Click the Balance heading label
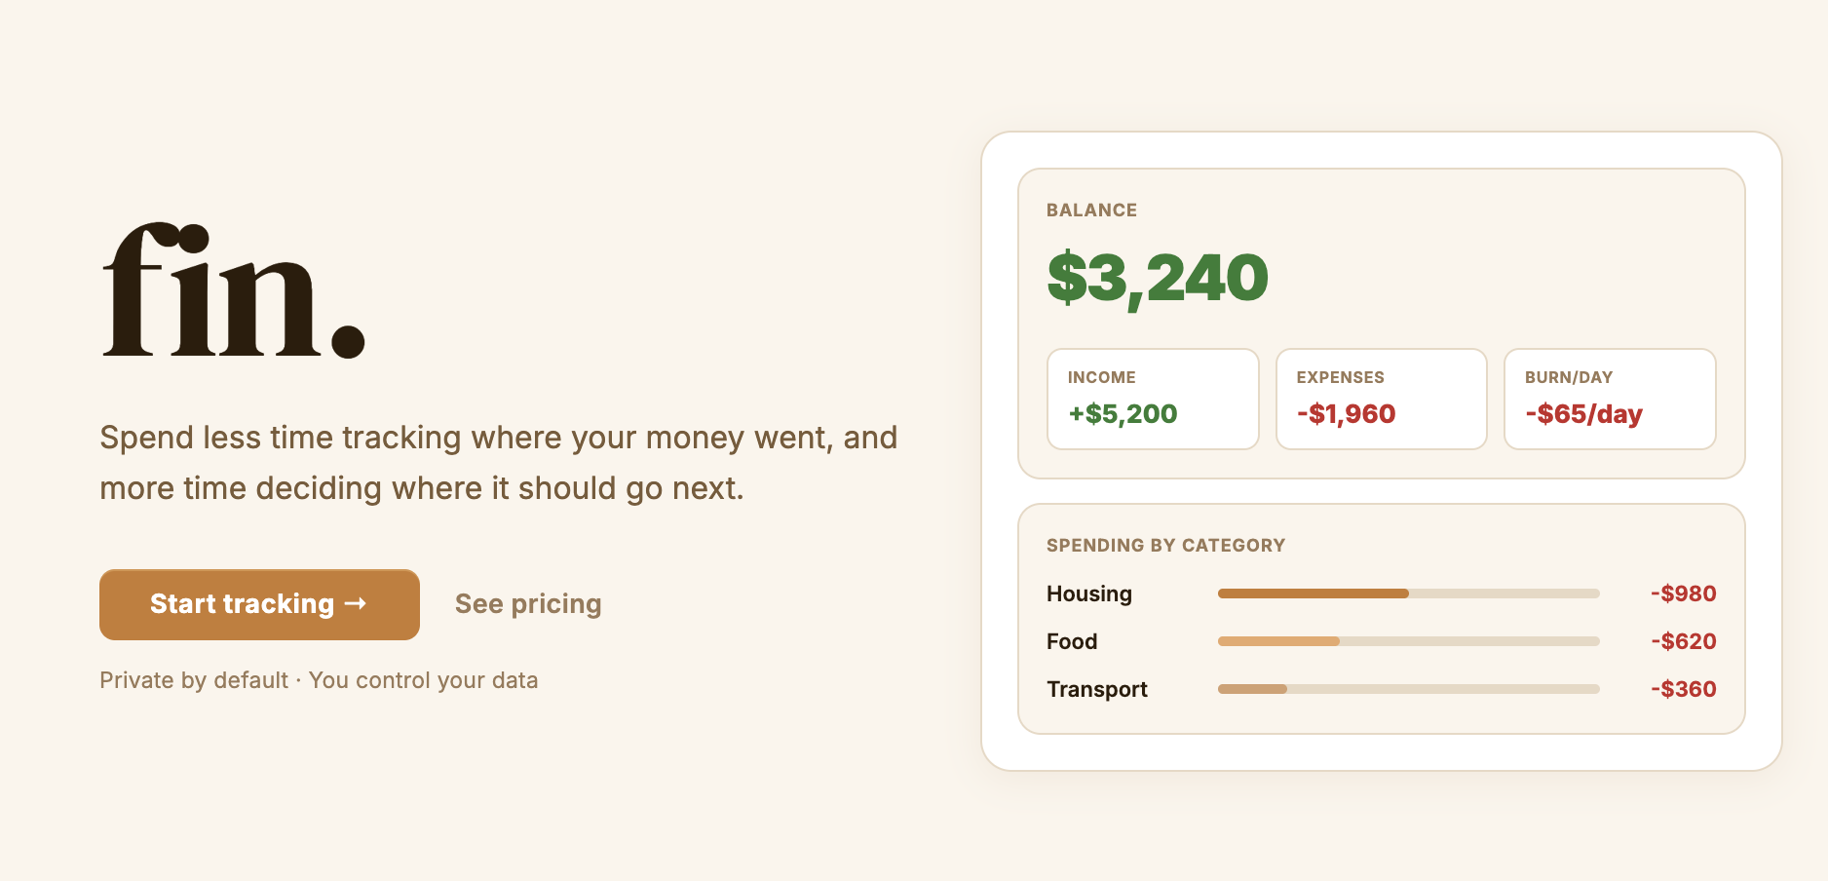This screenshot has width=1828, height=881. pos(1091,211)
